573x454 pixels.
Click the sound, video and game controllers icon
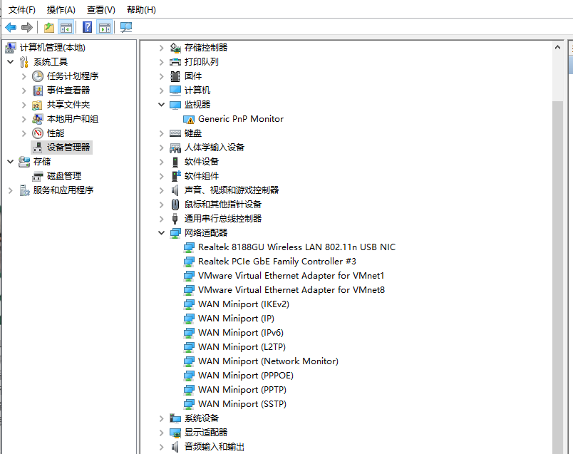point(175,190)
